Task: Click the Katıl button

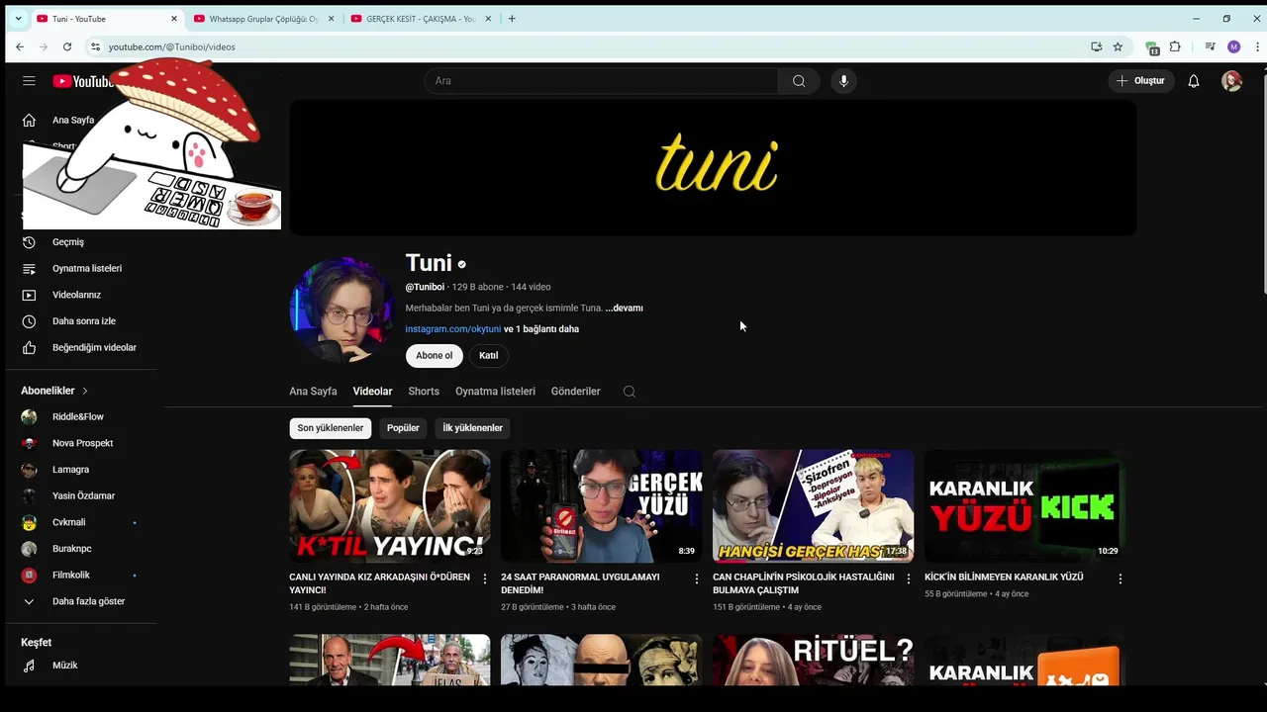Action: (x=488, y=356)
